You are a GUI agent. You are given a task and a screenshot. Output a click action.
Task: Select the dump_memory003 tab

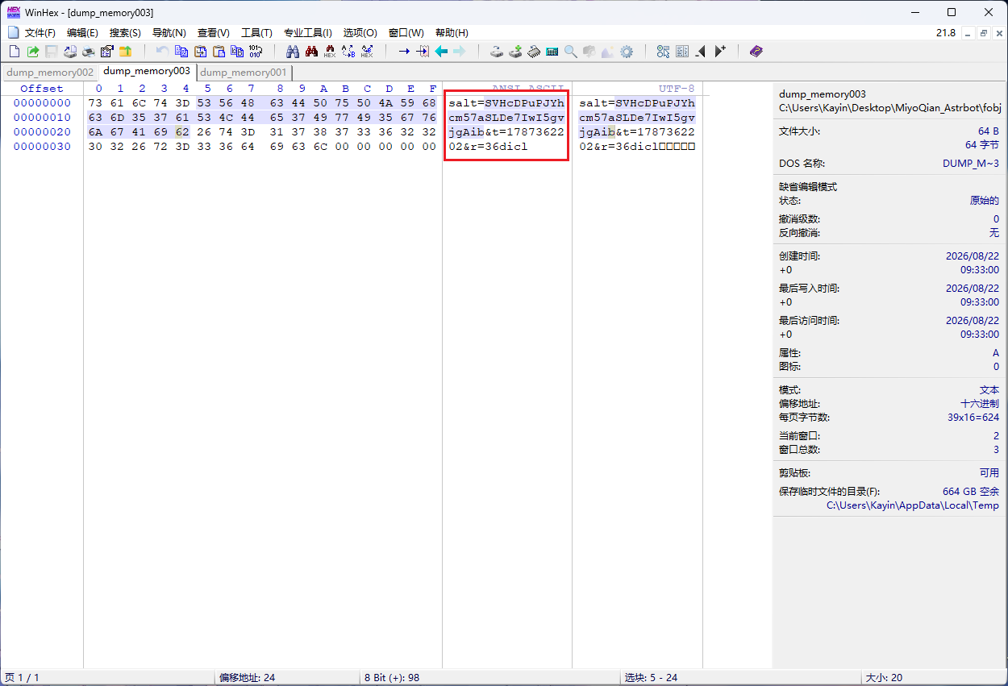click(147, 71)
